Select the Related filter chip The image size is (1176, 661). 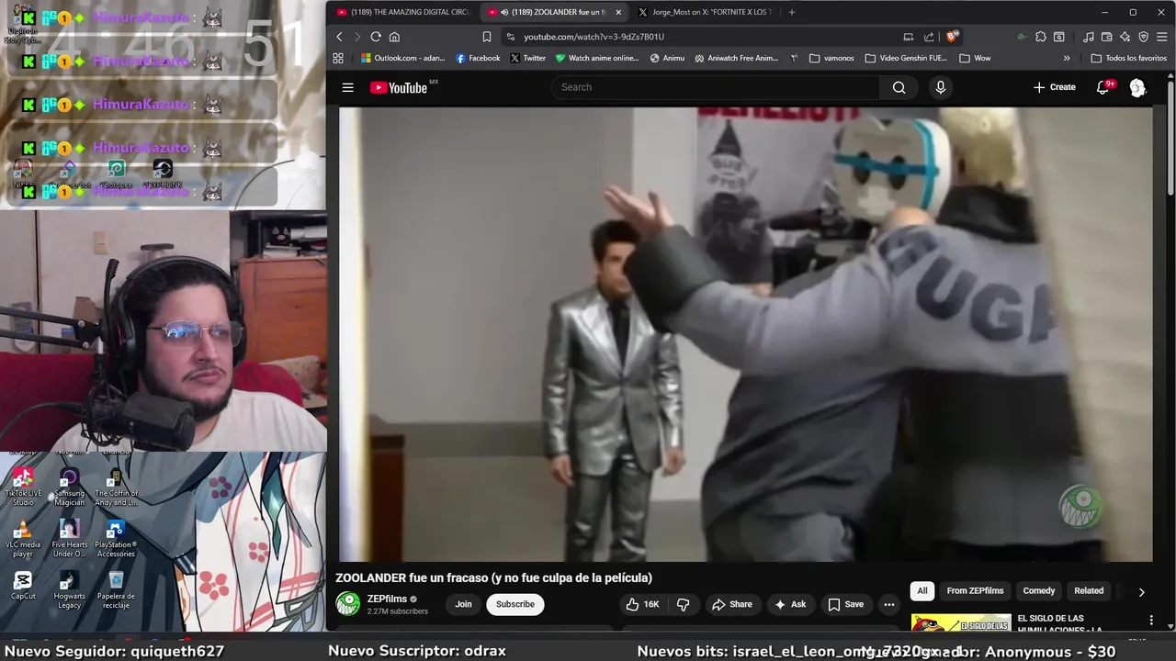[1089, 591]
